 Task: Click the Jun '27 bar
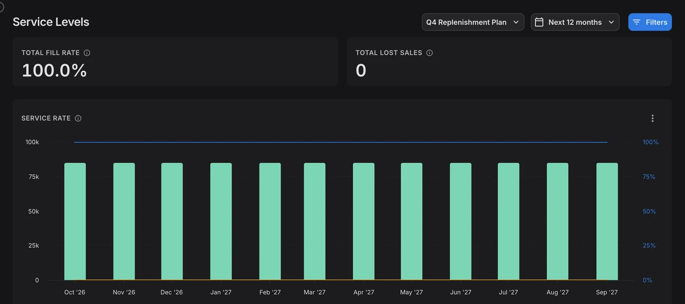pyautogui.click(x=460, y=221)
